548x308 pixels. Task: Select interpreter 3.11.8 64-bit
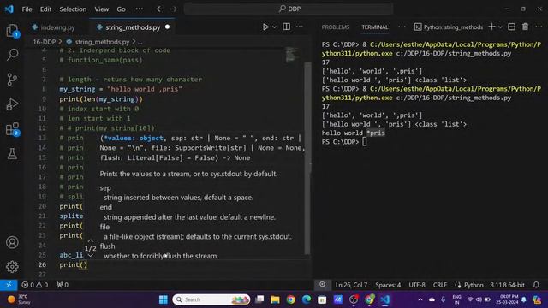pos(507,285)
